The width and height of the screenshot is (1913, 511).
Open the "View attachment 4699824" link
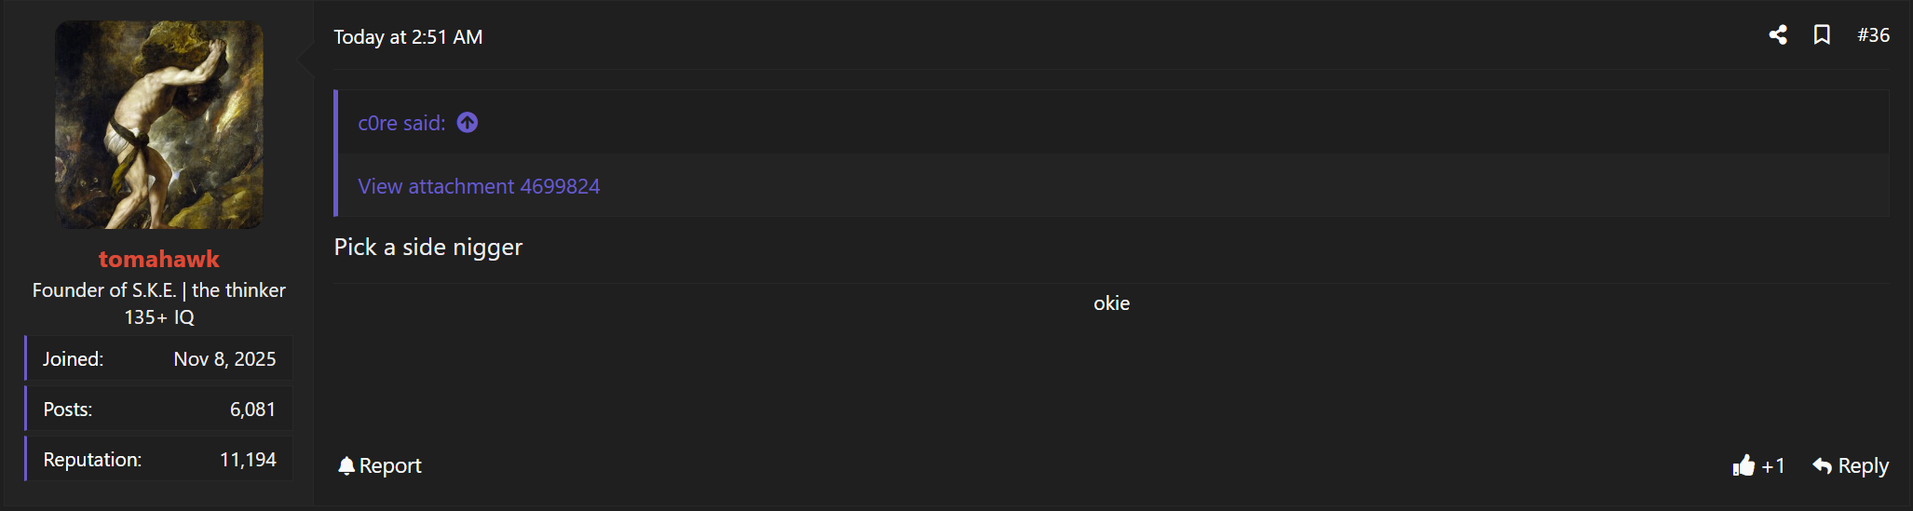[479, 186]
